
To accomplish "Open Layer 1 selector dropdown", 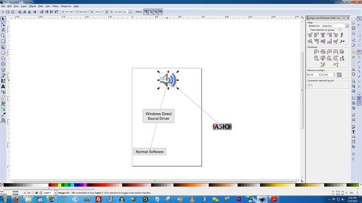I will (x=50, y=193).
